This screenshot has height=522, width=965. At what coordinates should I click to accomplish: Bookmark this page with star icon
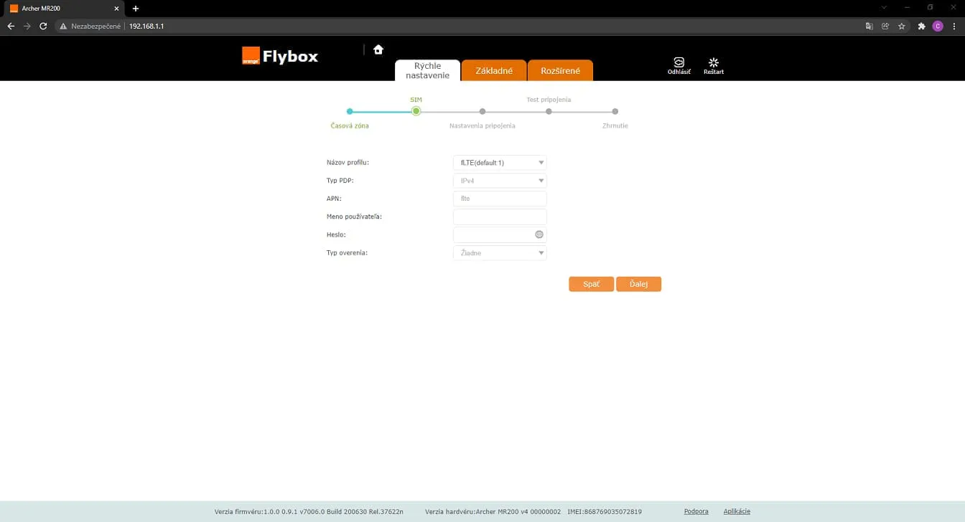point(902,26)
